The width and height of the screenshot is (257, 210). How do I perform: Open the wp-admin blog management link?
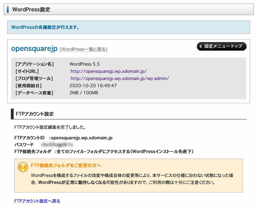coord(120,78)
